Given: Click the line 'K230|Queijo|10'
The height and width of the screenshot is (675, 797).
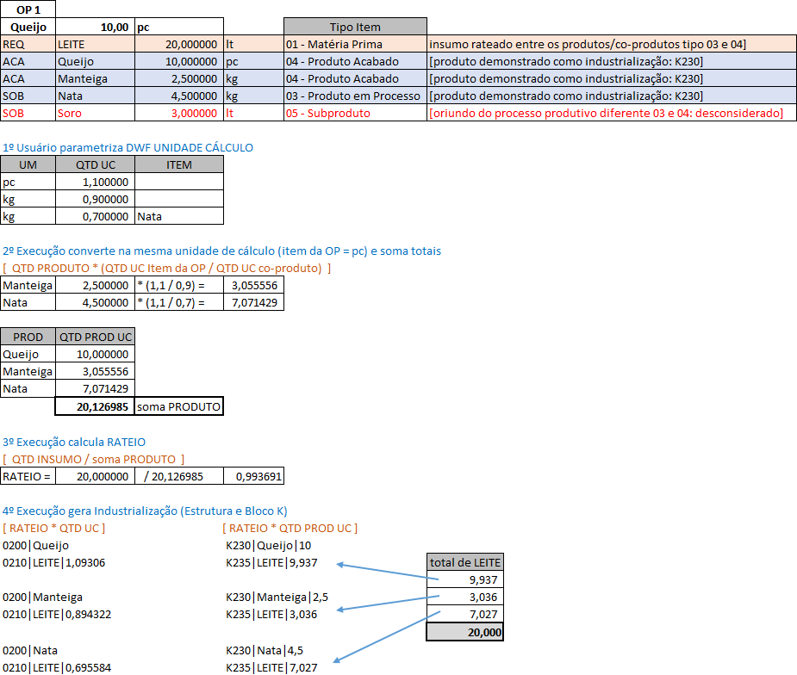Looking at the screenshot, I should (268, 545).
